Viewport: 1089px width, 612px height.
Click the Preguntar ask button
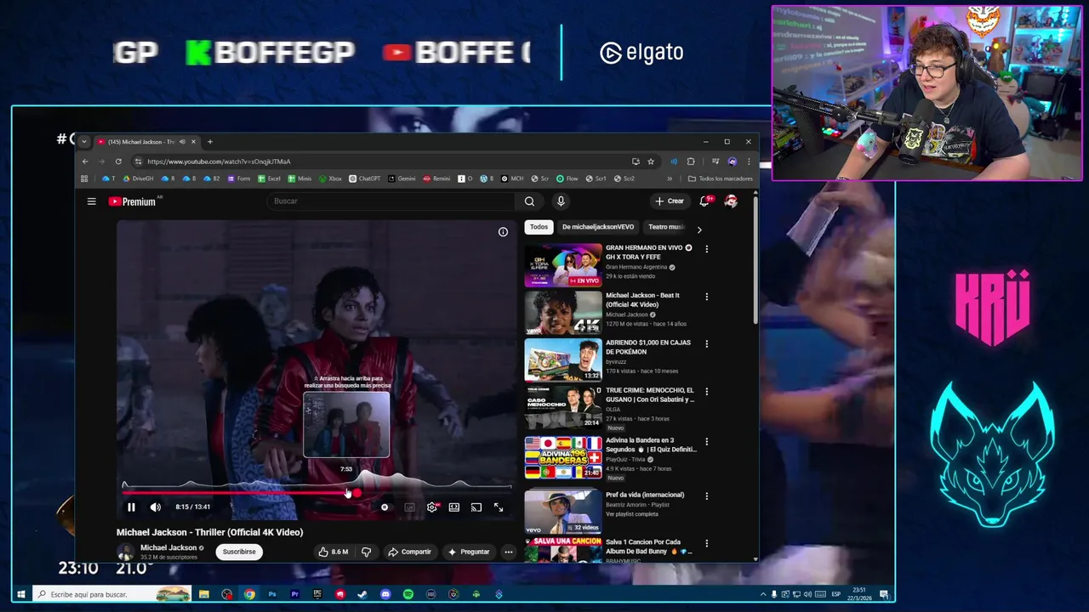(x=469, y=552)
